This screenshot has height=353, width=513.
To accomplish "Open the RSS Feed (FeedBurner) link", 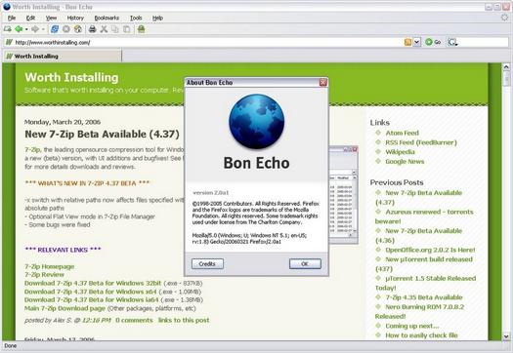I will click(x=421, y=142).
